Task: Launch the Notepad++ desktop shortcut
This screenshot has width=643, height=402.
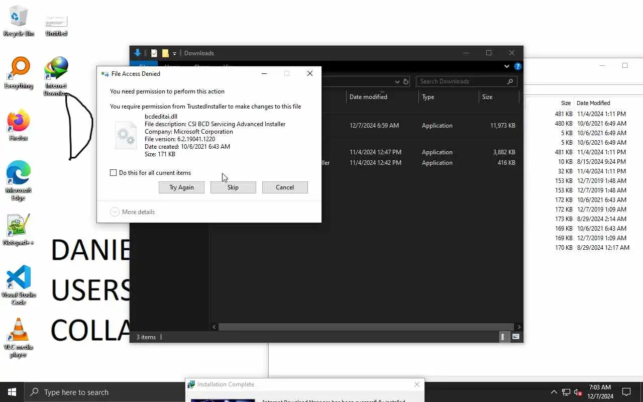Action: pos(19,230)
